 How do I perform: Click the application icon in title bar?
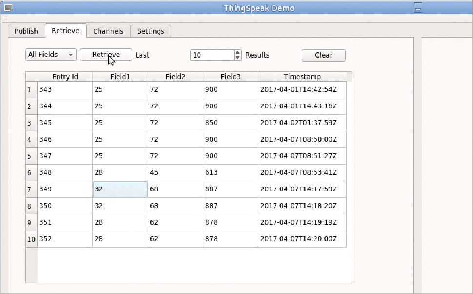tap(8, 8)
